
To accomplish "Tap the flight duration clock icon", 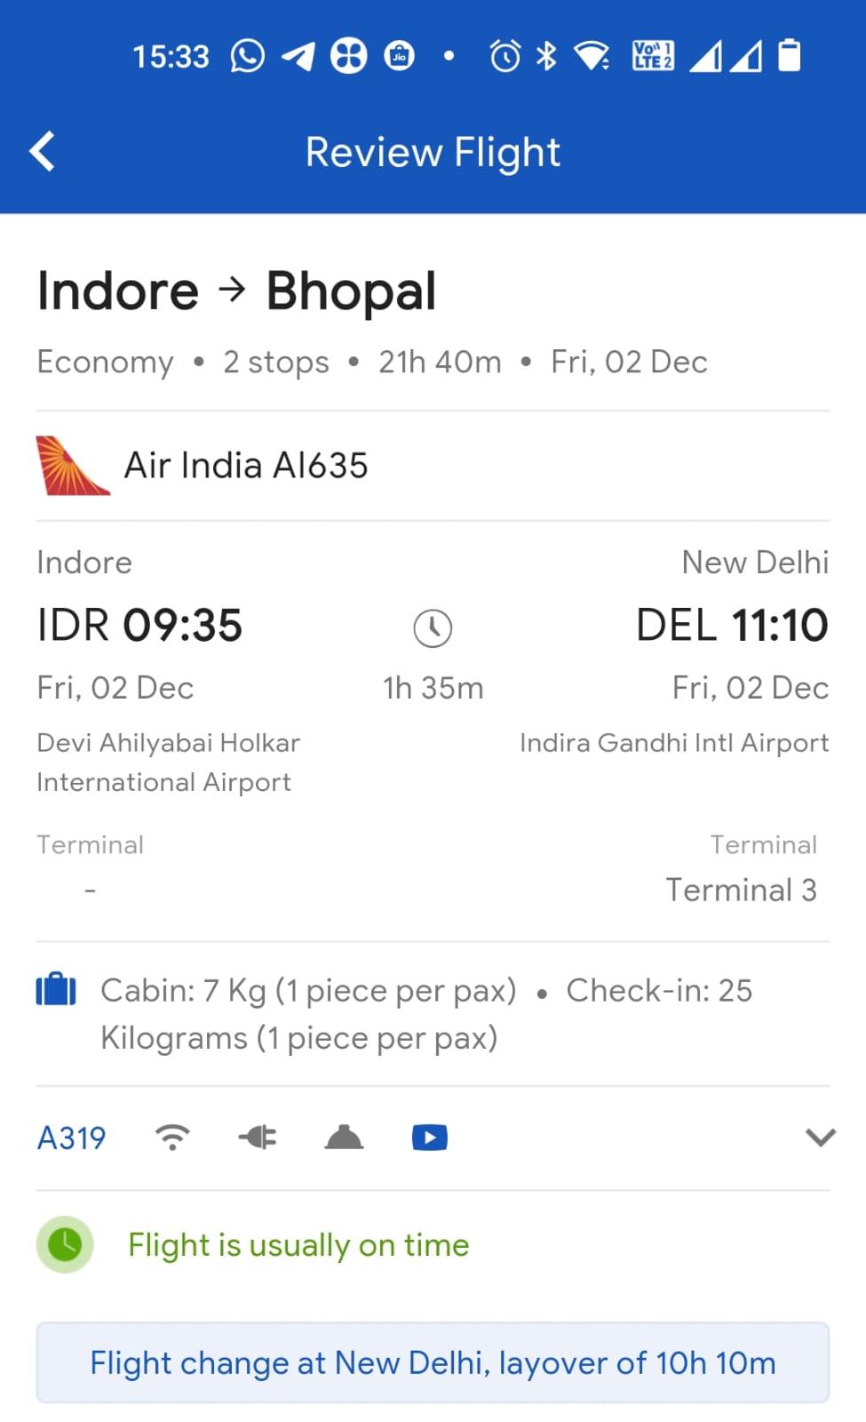I will [x=433, y=628].
